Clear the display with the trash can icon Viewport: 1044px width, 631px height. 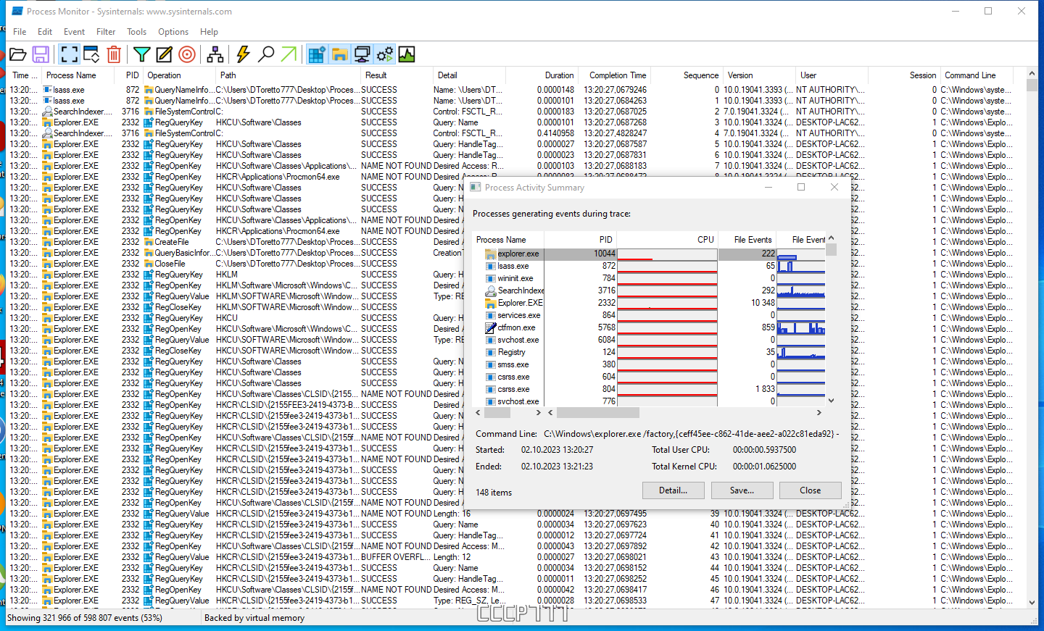tap(114, 54)
